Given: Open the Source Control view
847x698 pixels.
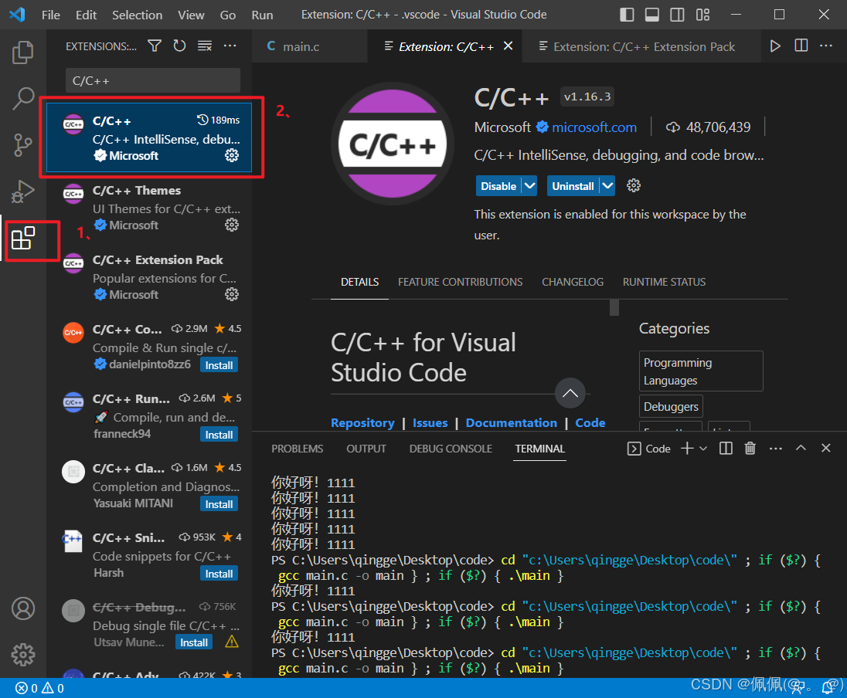Looking at the screenshot, I should point(22,144).
